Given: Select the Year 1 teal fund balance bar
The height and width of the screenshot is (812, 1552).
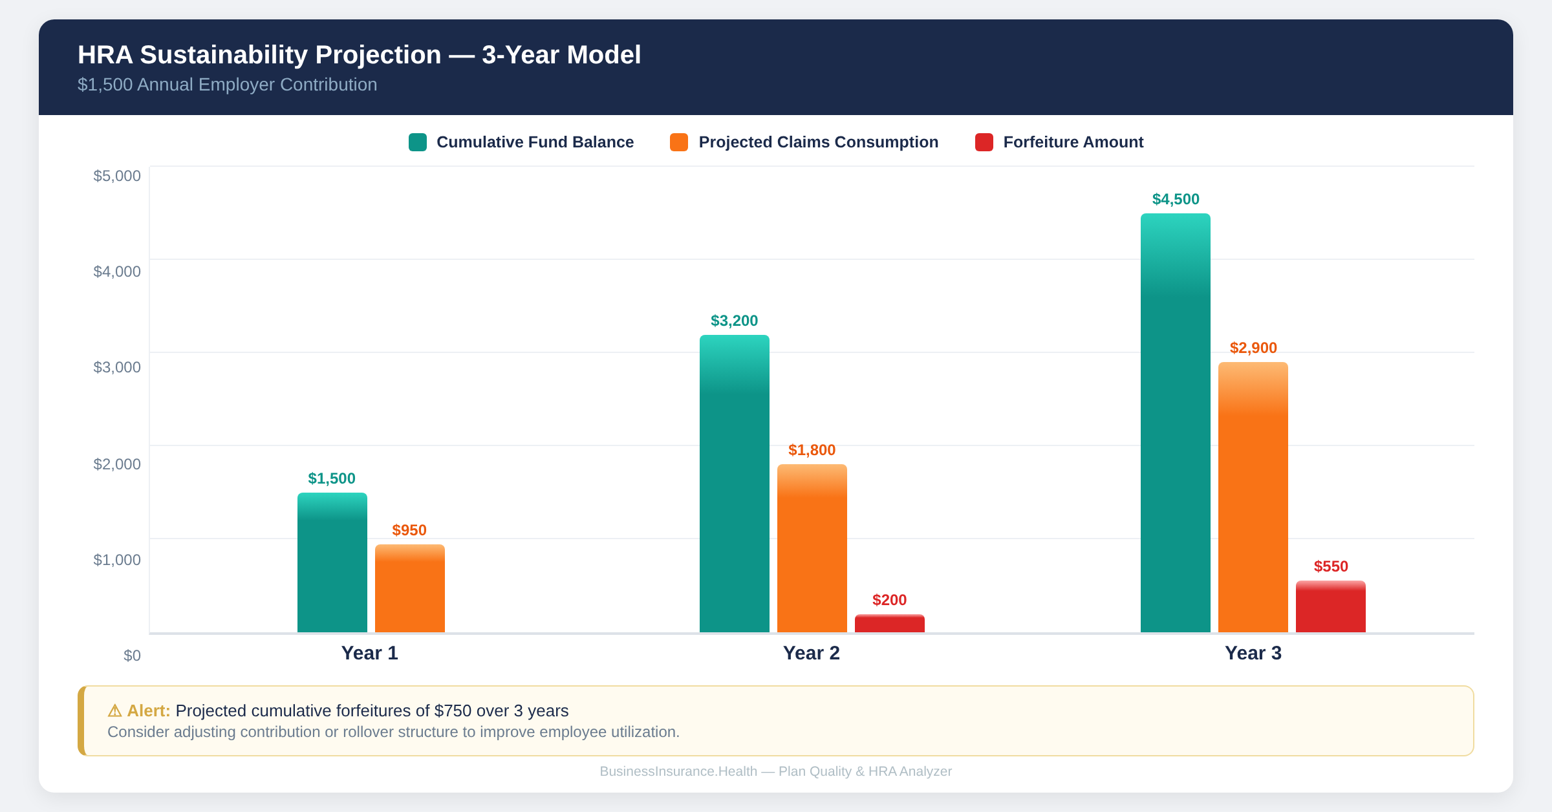Looking at the screenshot, I should [332, 562].
